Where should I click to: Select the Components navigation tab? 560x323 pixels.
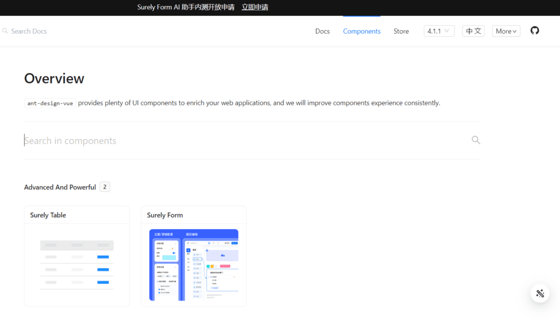tap(361, 31)
